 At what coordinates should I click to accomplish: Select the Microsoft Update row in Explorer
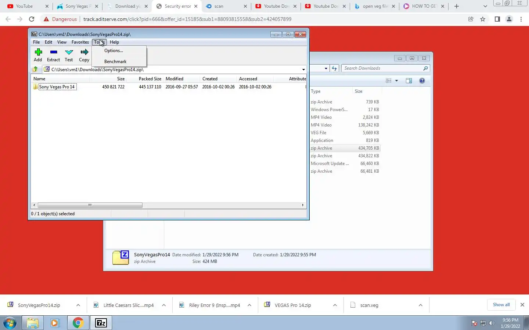[345, 164]
